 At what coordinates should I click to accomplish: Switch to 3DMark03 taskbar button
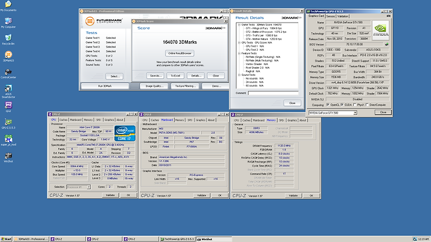[x=31, y=239]
